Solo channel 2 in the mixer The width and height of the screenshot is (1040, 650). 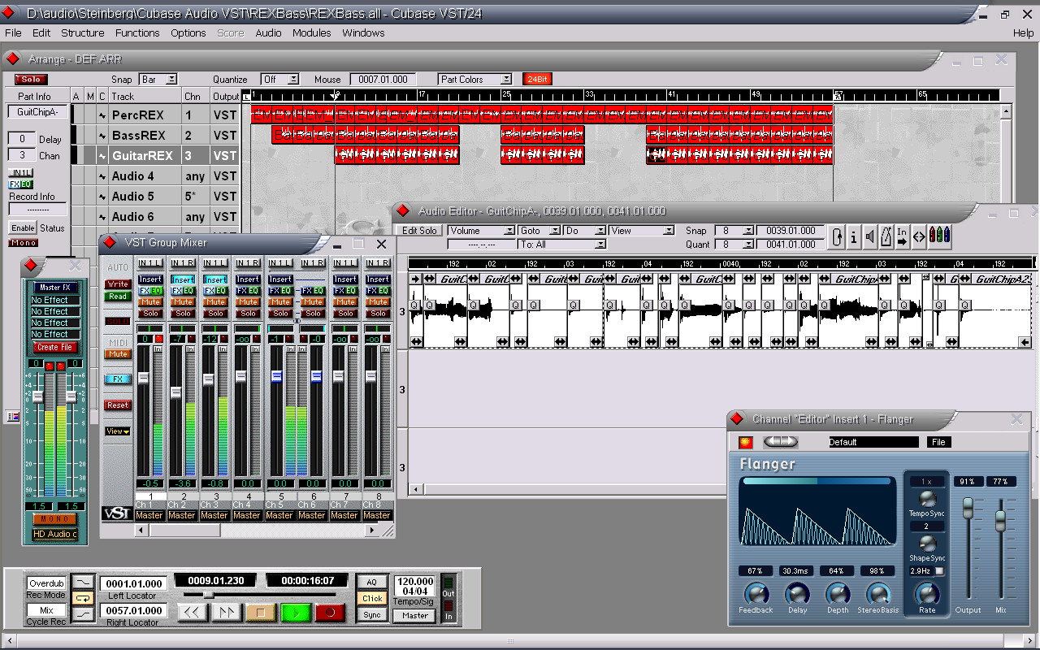coord(183,314)
